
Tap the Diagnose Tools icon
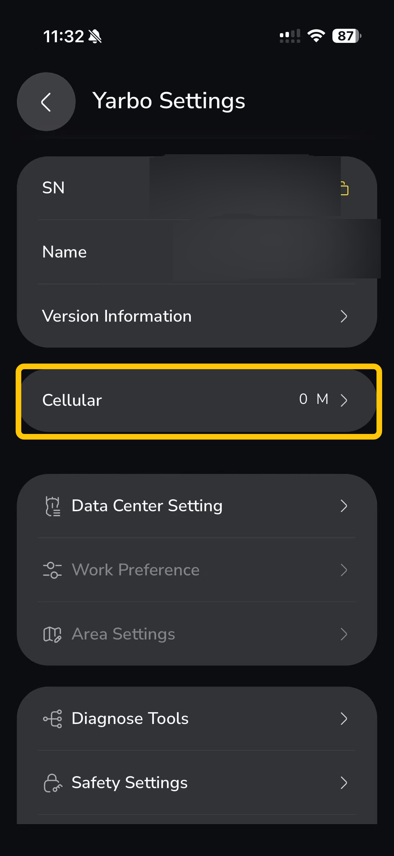(53, 718)
